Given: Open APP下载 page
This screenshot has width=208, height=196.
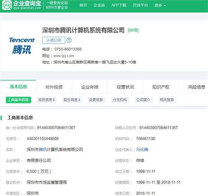Looking at the screenshot, I should point(119,5).
